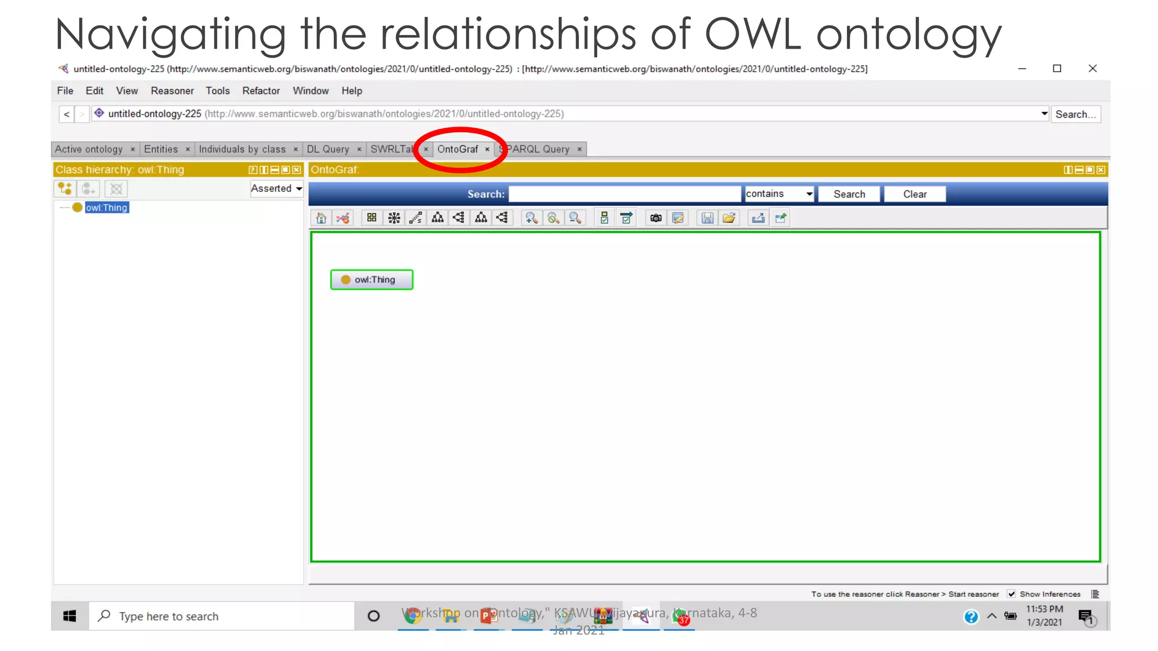Open the Refactor menu
Viewport: 1158px width, 651px height.
click(261, 91)
